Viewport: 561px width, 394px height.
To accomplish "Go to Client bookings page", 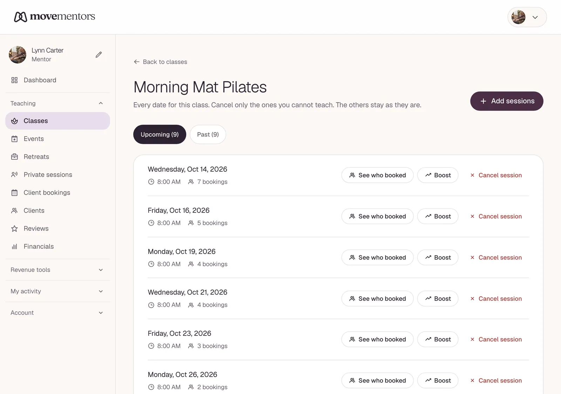I will (58, 193).
